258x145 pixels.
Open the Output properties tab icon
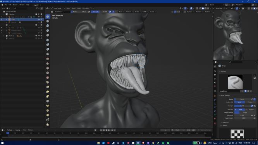click(x=215, y=75)
